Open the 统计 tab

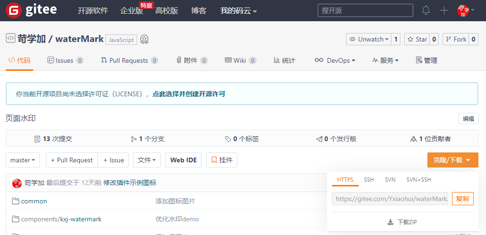click(285, 60)
